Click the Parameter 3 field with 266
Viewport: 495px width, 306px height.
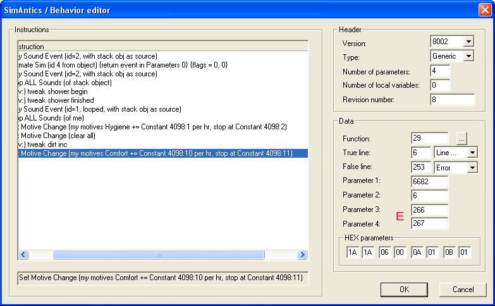point(430,210)
